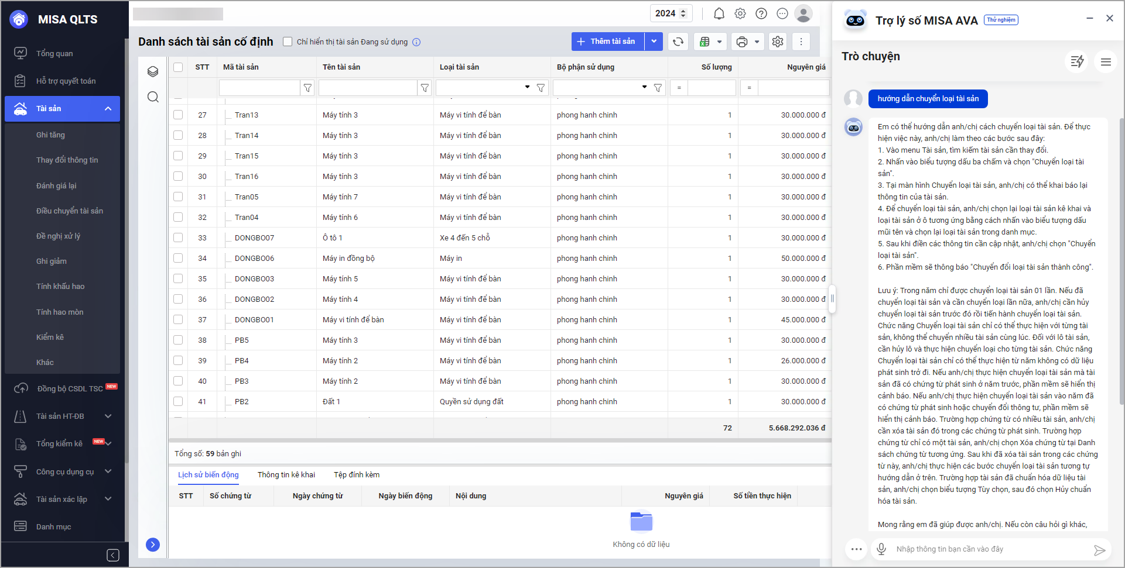The width and height of the screenshot is (1125, 568).
Task: Refresh the fixed asset list
Action: (678, 42)
